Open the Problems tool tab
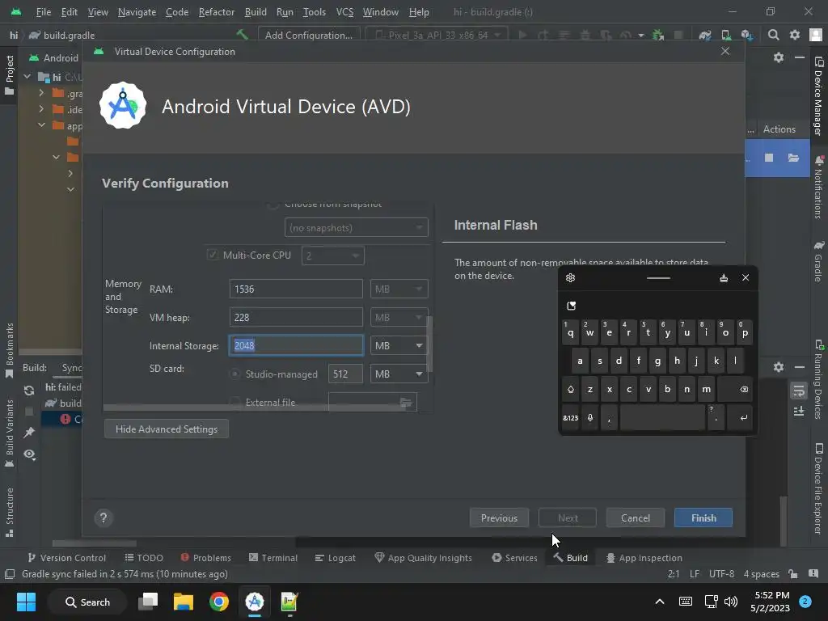 (205, 558)
